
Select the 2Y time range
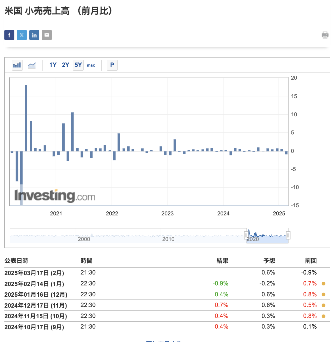coord(65,65)
